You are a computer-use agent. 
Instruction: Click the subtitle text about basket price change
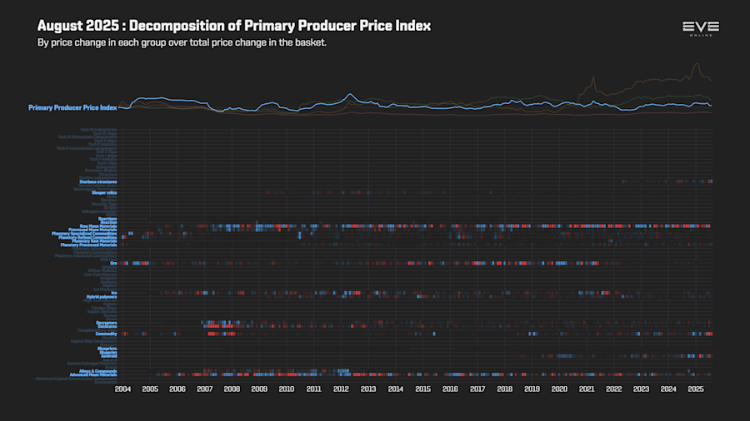[182, 42]
